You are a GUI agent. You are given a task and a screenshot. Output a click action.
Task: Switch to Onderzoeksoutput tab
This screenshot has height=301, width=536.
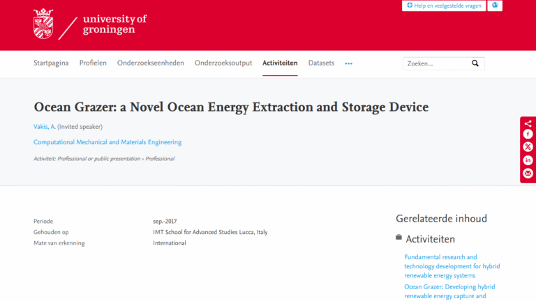pos(223,63)
